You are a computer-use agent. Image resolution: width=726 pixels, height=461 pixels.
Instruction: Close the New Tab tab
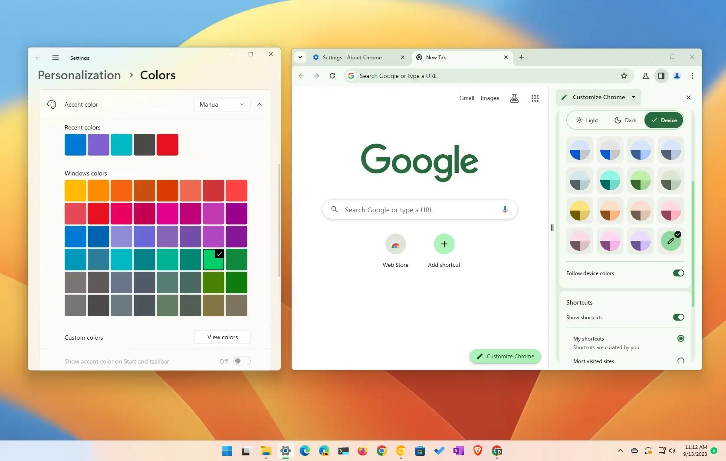point(506,57)
